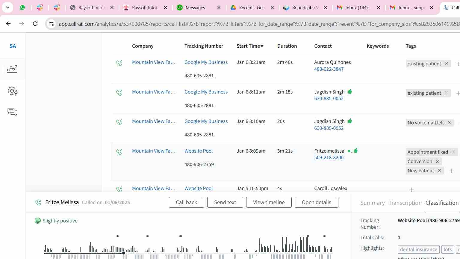Open the SA account switcher

(x=13, y=46)
